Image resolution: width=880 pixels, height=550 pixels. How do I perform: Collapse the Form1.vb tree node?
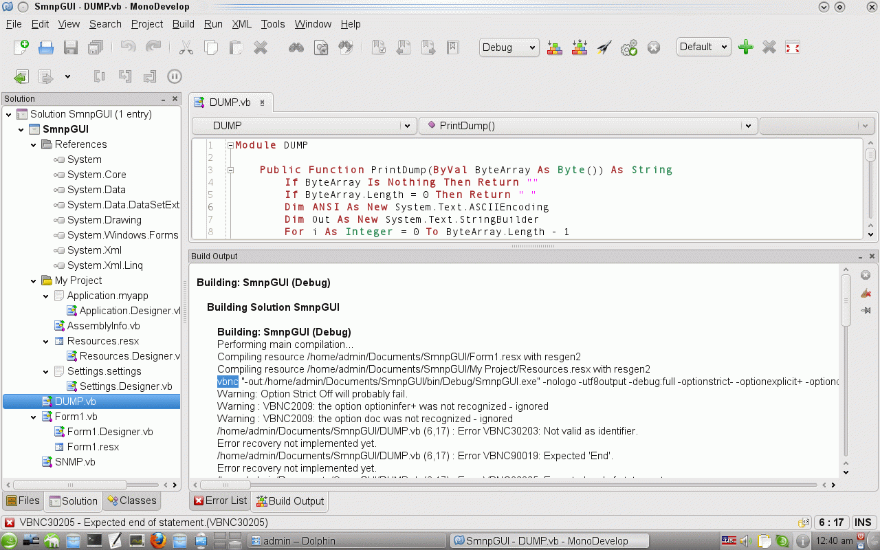[34, 417]
